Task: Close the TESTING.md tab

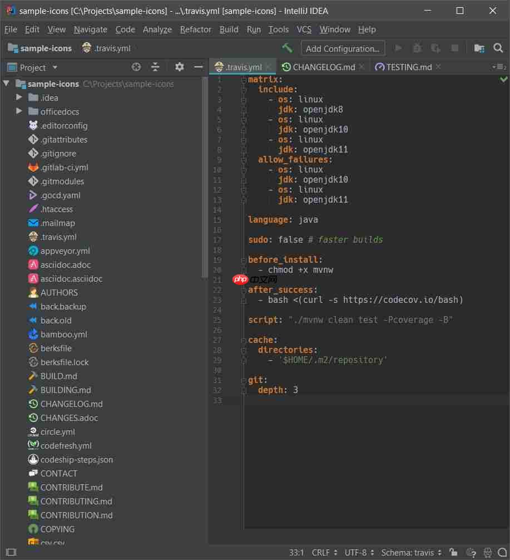Action: point(438,66)
